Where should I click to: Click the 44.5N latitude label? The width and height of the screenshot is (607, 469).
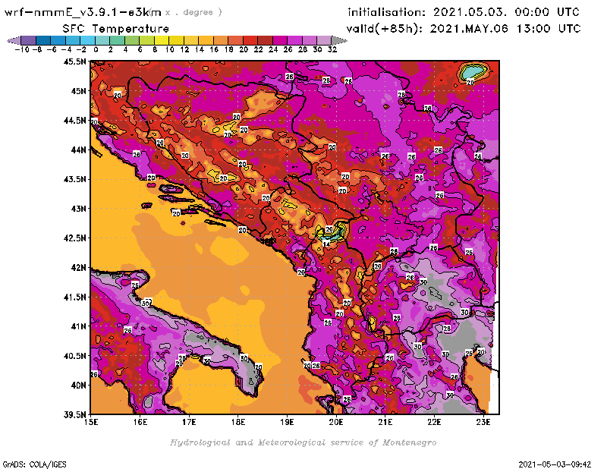74,121
